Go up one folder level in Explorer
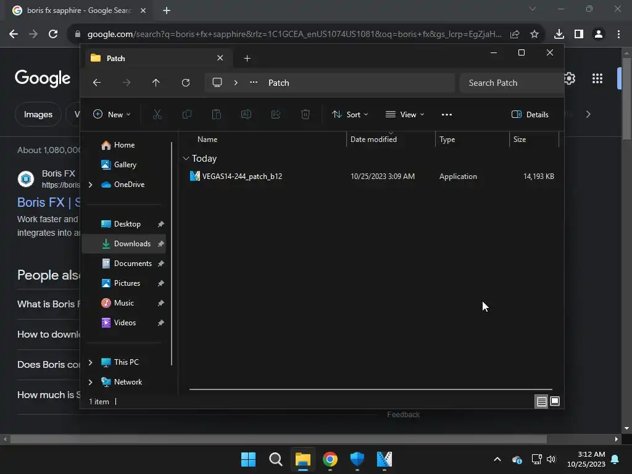 point(156,83)
